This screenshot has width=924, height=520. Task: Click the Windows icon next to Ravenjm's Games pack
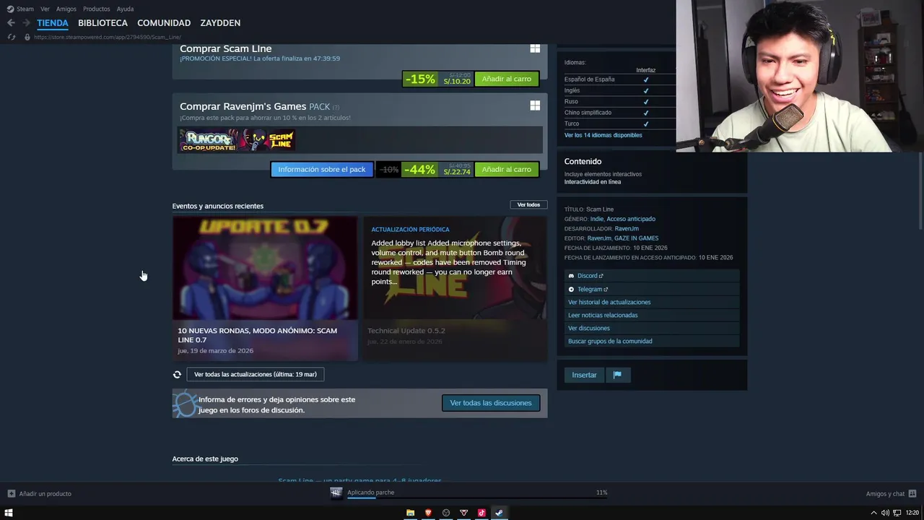[x=535, y=105]
